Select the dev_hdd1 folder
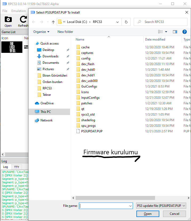The width and height of the screenshot is (191, 221). click(x=88, y=75)
